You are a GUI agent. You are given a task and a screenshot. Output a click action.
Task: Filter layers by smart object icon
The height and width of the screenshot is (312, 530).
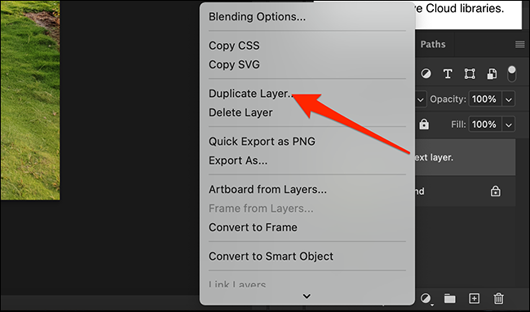pyautogui.click(x=491, y=74)
